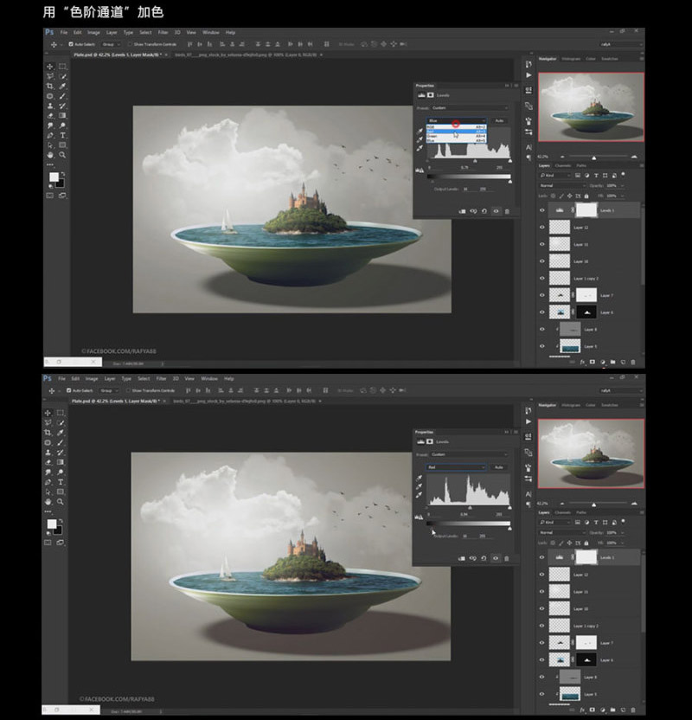Image resolution: width=692 pixels, height=720 pixels.
Task: Open Auto-Select Group dropdown in top options bar
Action: click(111, 44)
